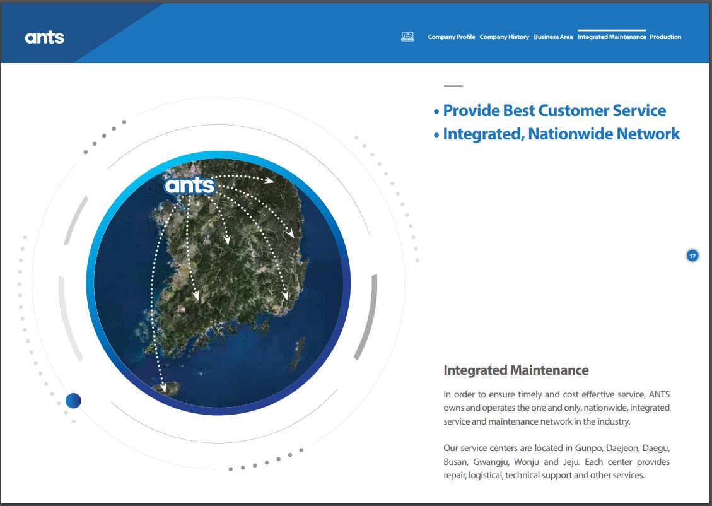Screen dimensions: 712x506
Task: Jump to the Production section
Action: click(665, 37)
